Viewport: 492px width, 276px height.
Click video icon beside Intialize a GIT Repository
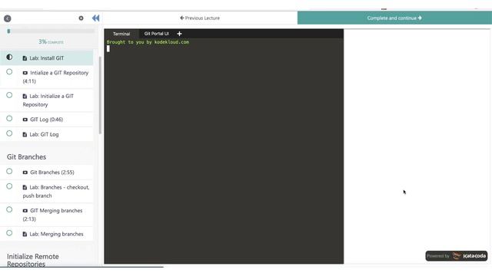click(25, 73)
